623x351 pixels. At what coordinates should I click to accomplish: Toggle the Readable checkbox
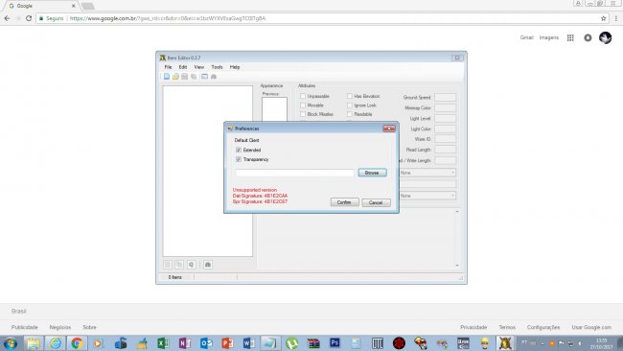[x=350, y=114]
